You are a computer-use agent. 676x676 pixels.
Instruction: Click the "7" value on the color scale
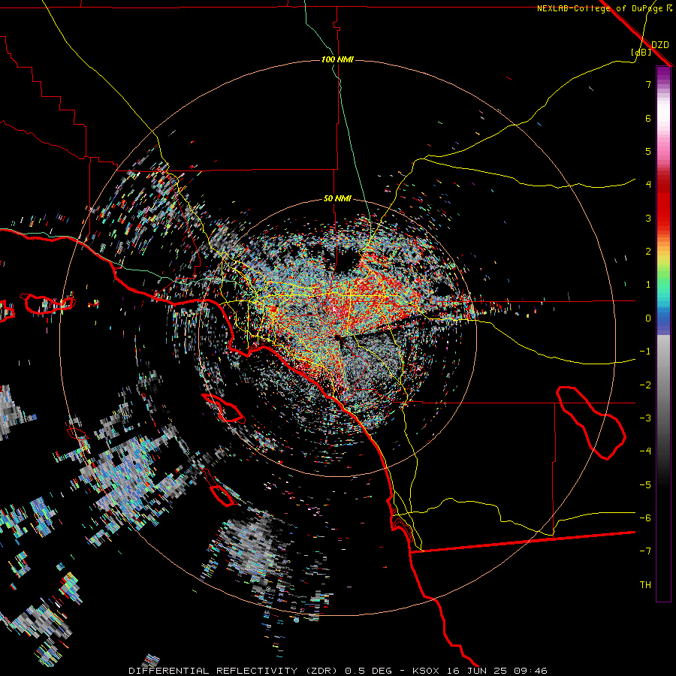[x=648, y=84]
